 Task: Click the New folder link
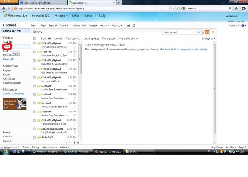(x=9, y=59)
